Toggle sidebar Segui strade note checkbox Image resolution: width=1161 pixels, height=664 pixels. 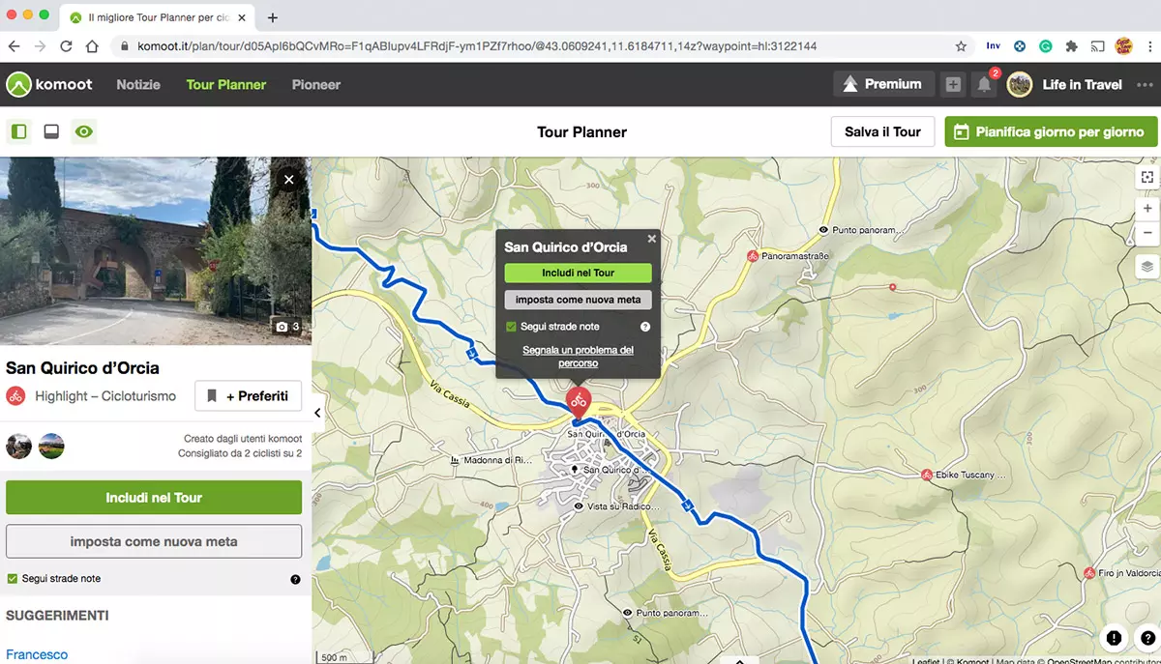(x=12, y=578)
